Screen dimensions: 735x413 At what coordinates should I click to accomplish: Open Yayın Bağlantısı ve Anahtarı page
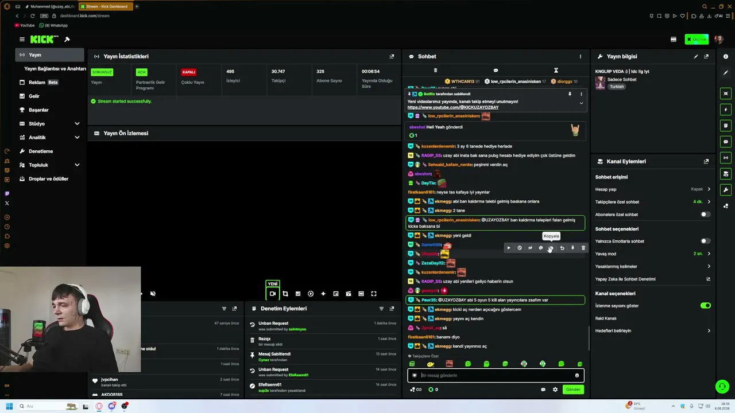tap(55, 69)
